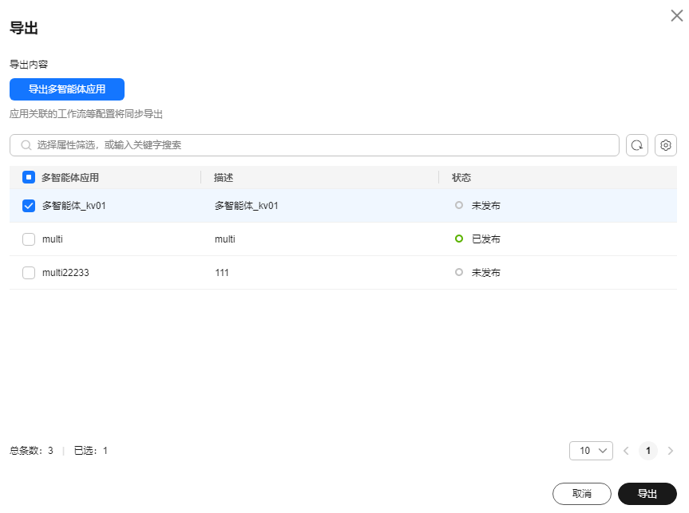
Task: Click the 取消 button
Action: coord(581,494)
